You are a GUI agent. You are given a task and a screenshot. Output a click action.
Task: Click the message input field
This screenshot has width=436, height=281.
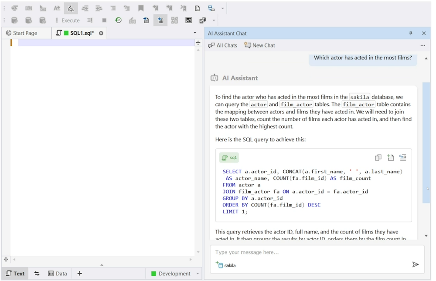coord(283,252)
